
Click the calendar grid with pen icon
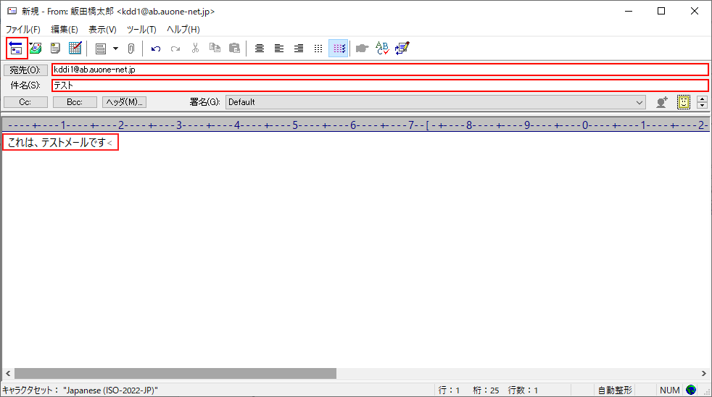[x=75, y=48]
